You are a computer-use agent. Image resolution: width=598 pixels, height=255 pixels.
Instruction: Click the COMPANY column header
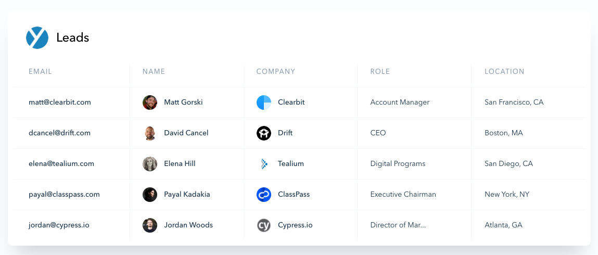click(x=276, y=72)
